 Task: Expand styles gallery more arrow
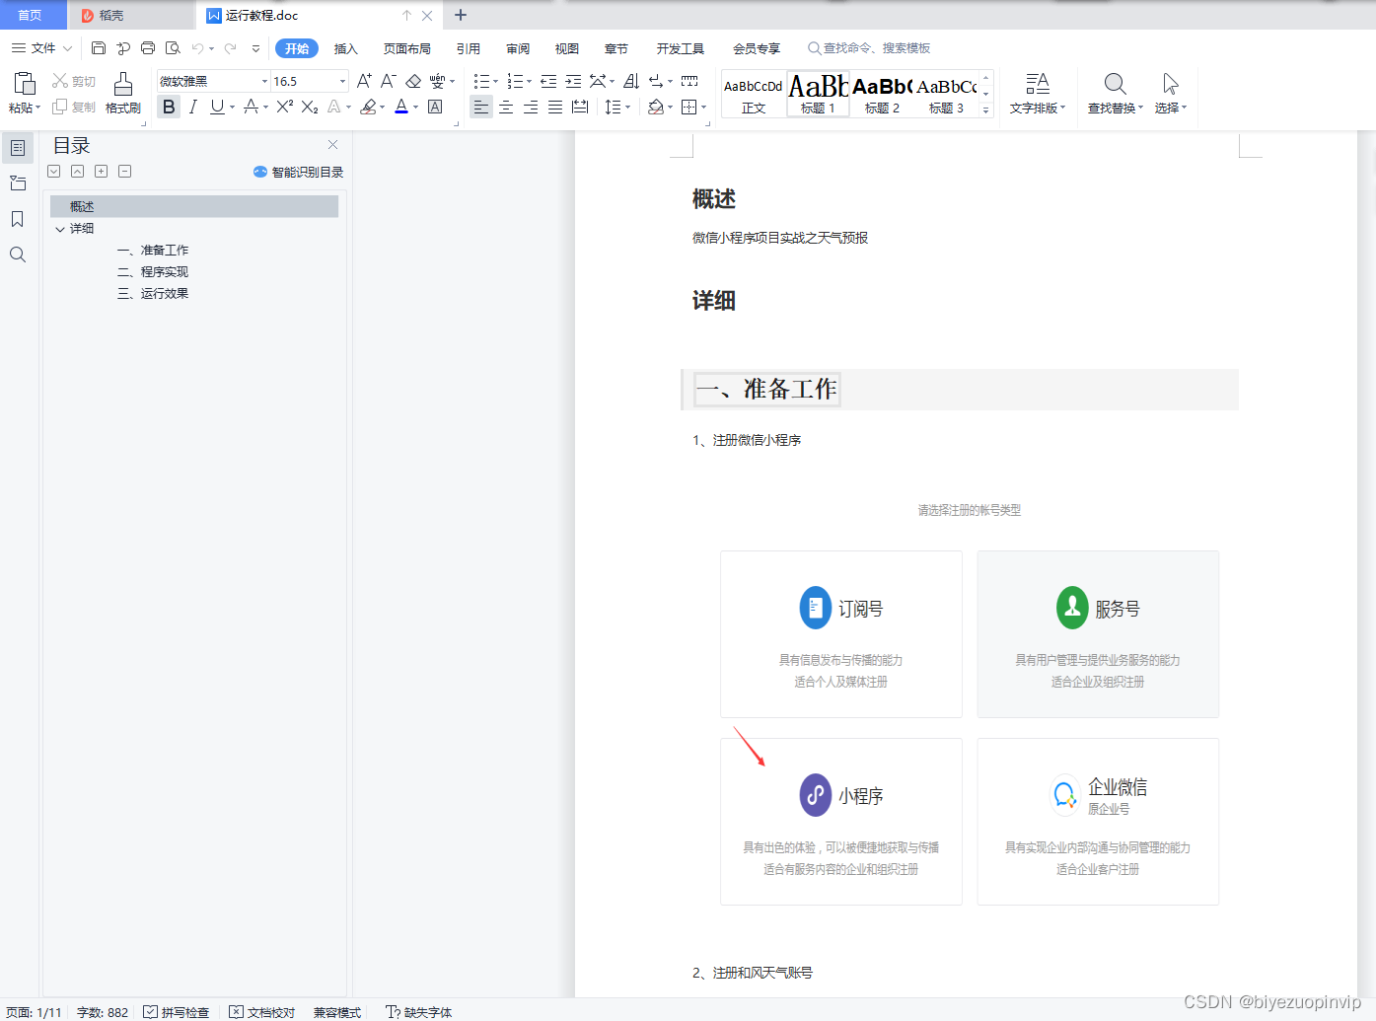[985, 110]
